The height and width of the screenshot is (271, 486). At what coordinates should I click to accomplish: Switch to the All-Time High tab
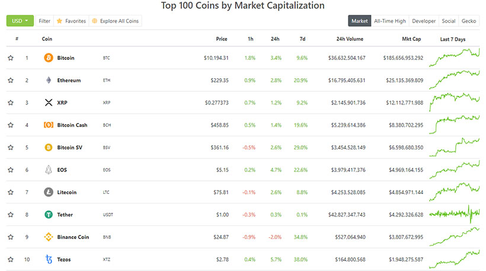389,21
